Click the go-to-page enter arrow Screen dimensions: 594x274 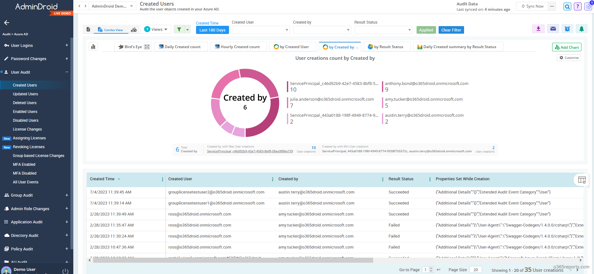439,270
